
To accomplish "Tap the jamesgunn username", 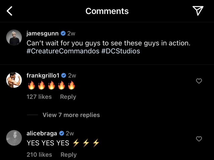I will point(42,33).
